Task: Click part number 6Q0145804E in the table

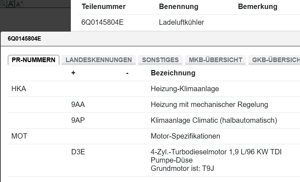Action: 102,23
